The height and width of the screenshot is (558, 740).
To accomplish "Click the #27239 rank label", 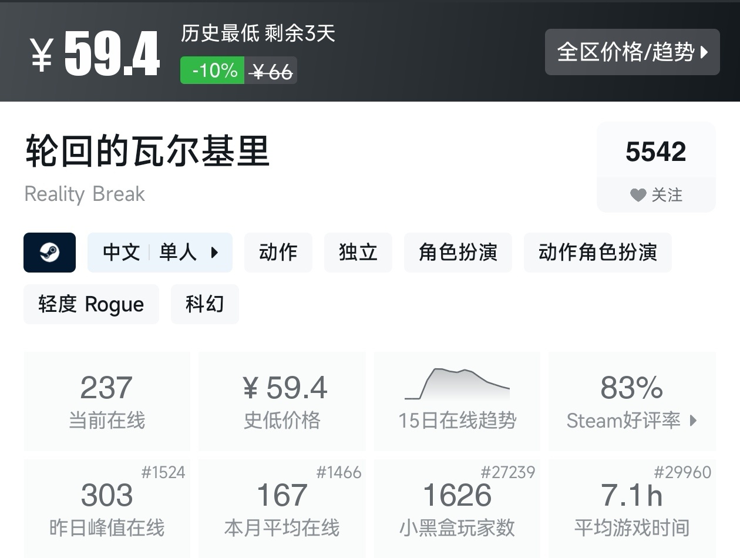I will [x=508, y=472].
